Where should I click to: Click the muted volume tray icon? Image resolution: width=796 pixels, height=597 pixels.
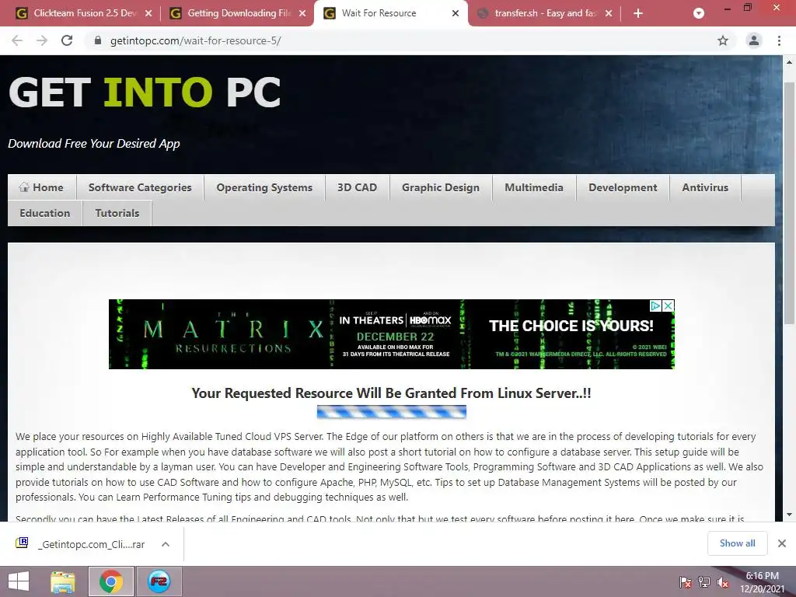pos(723,582)
